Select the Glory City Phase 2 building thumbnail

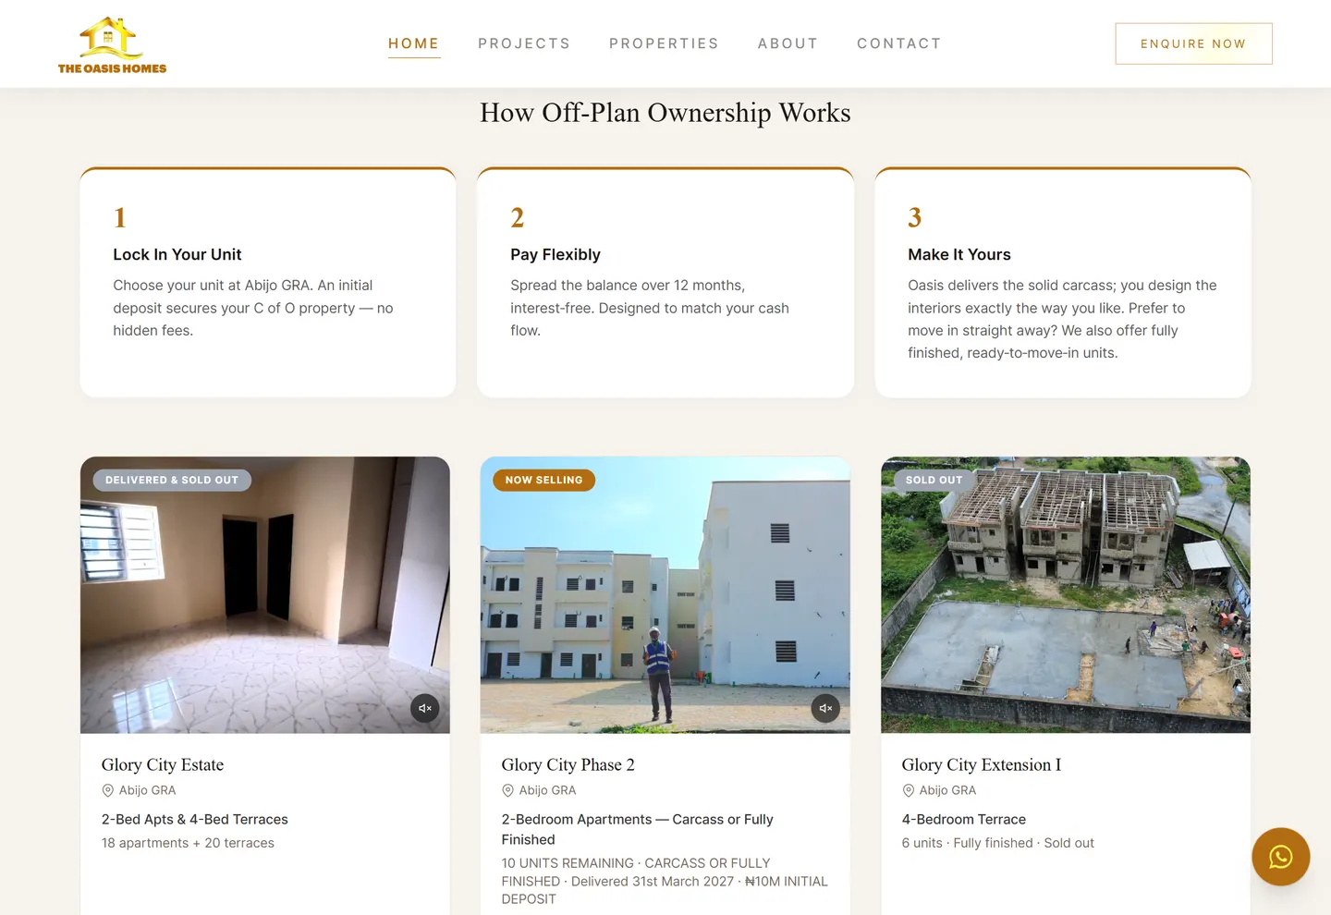pos(665,595)
